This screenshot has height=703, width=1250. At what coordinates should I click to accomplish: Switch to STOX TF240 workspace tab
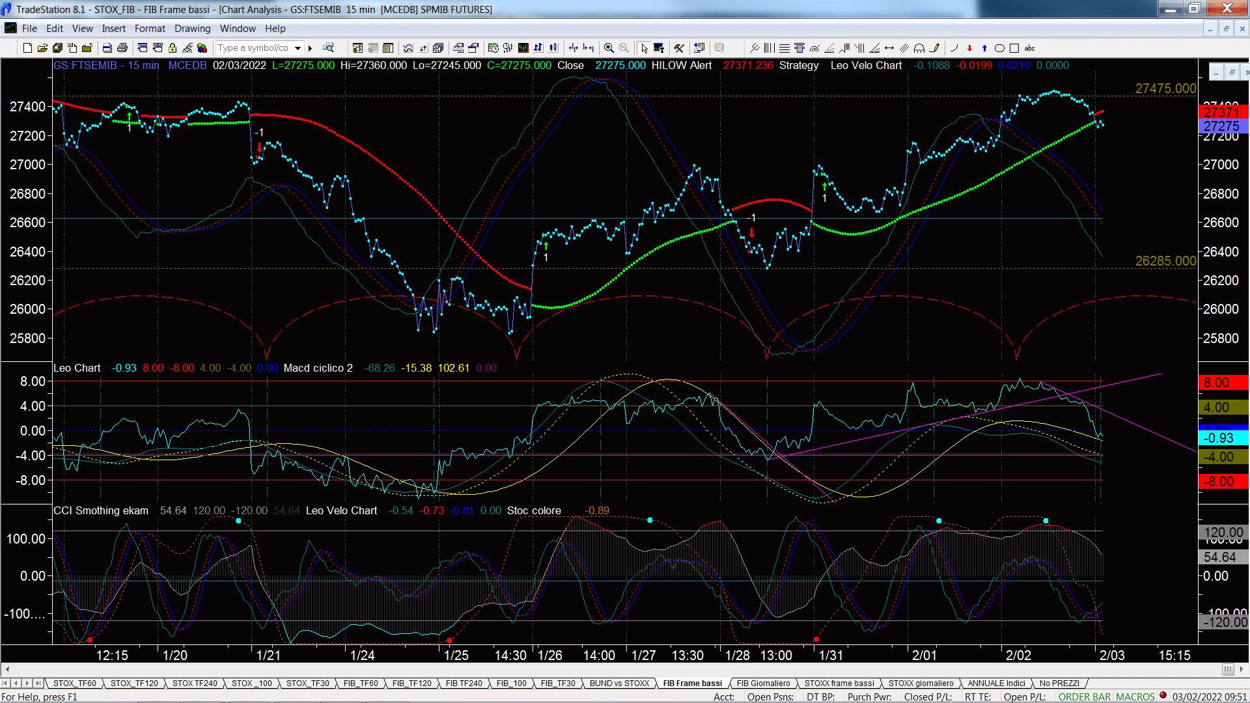coord(195,683)
